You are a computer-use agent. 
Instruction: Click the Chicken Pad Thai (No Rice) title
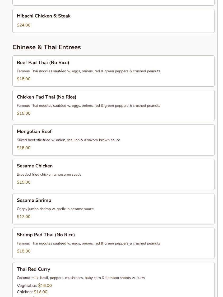(x=47, y=97)
